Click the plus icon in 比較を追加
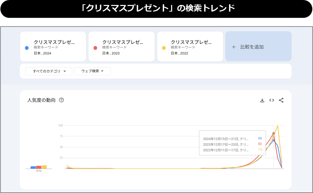 [234, 47]
